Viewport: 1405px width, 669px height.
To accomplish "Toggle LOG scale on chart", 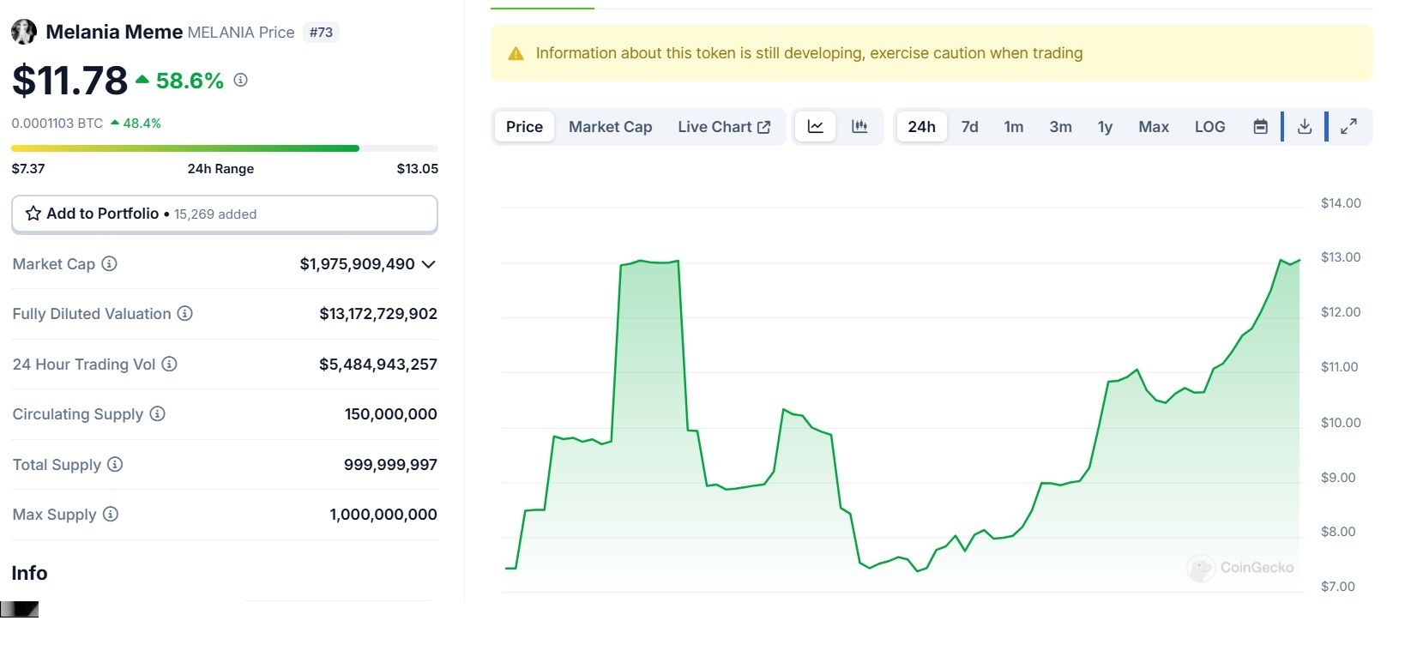I will (1209, 127).
